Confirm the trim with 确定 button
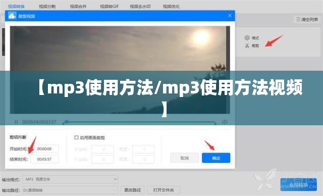The width and height of the screenshot is (323, 196). click(216, 158)
